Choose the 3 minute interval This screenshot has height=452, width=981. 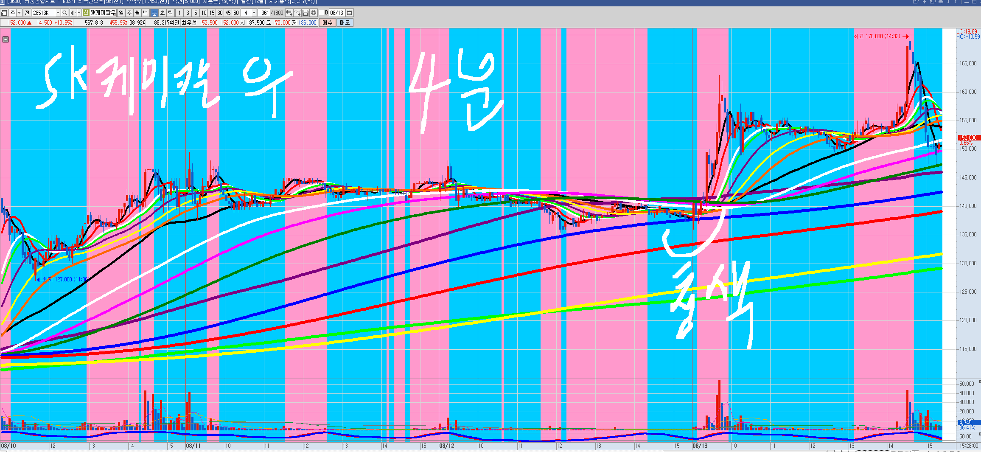pos(188,13)
